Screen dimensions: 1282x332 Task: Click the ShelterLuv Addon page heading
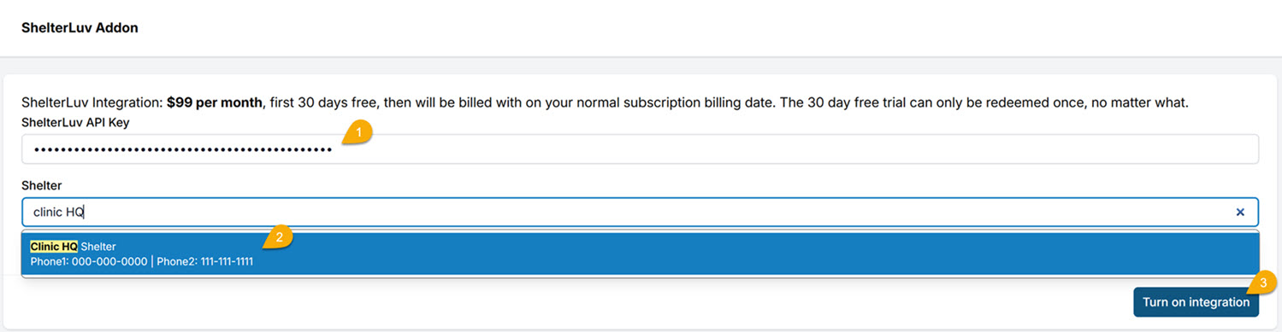click(x=80, y=27)
